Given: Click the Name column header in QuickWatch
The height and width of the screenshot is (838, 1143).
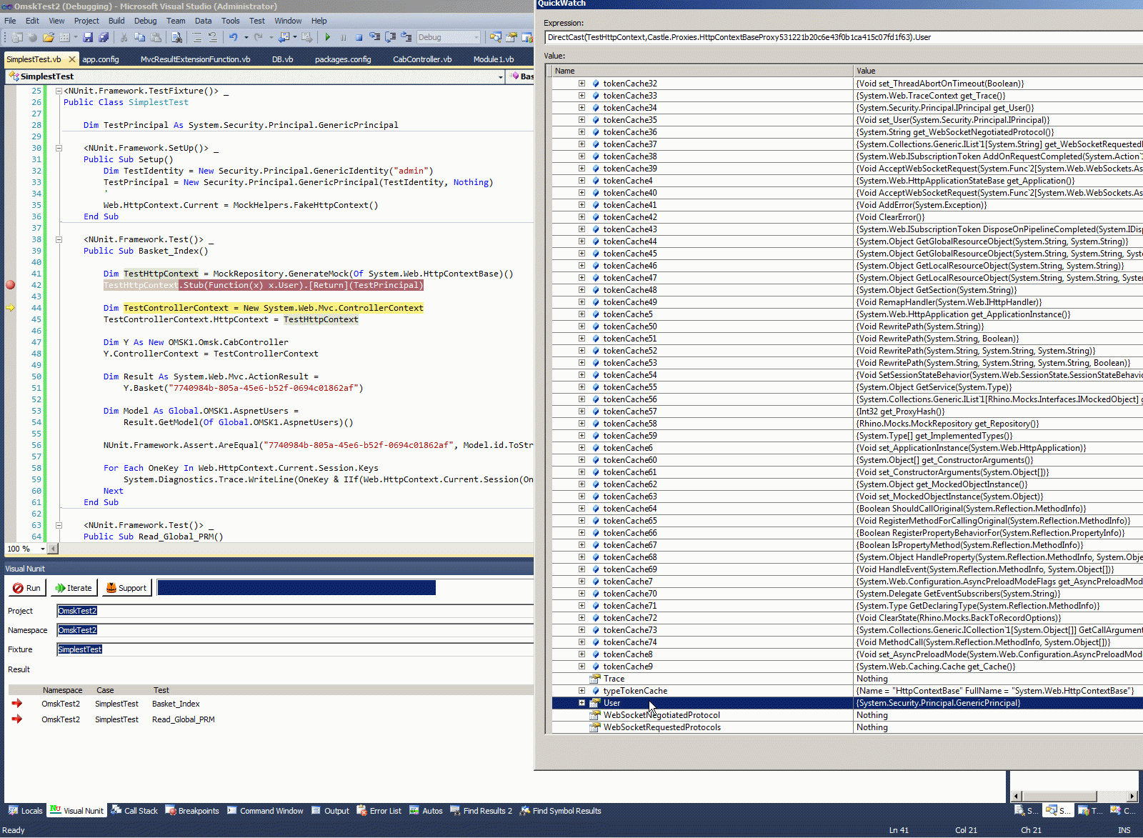Looking at the screenshot, I should click(703, 71).
